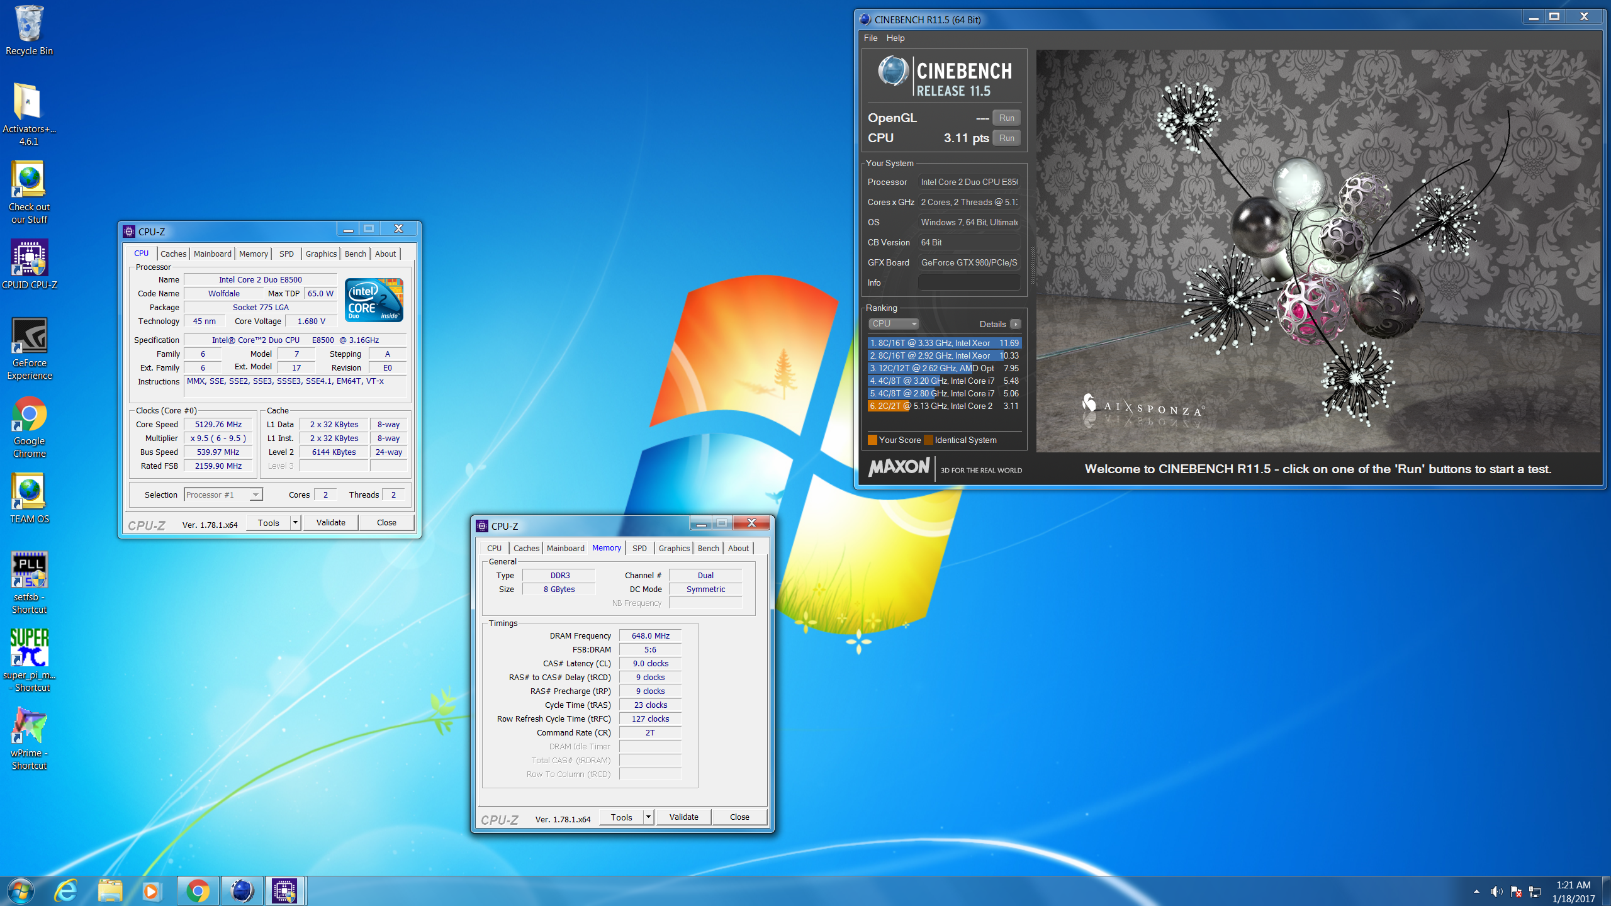Select the setfsb shortcut icon
The width and height of the screenshot is (1611, 906).
(29, 583)
